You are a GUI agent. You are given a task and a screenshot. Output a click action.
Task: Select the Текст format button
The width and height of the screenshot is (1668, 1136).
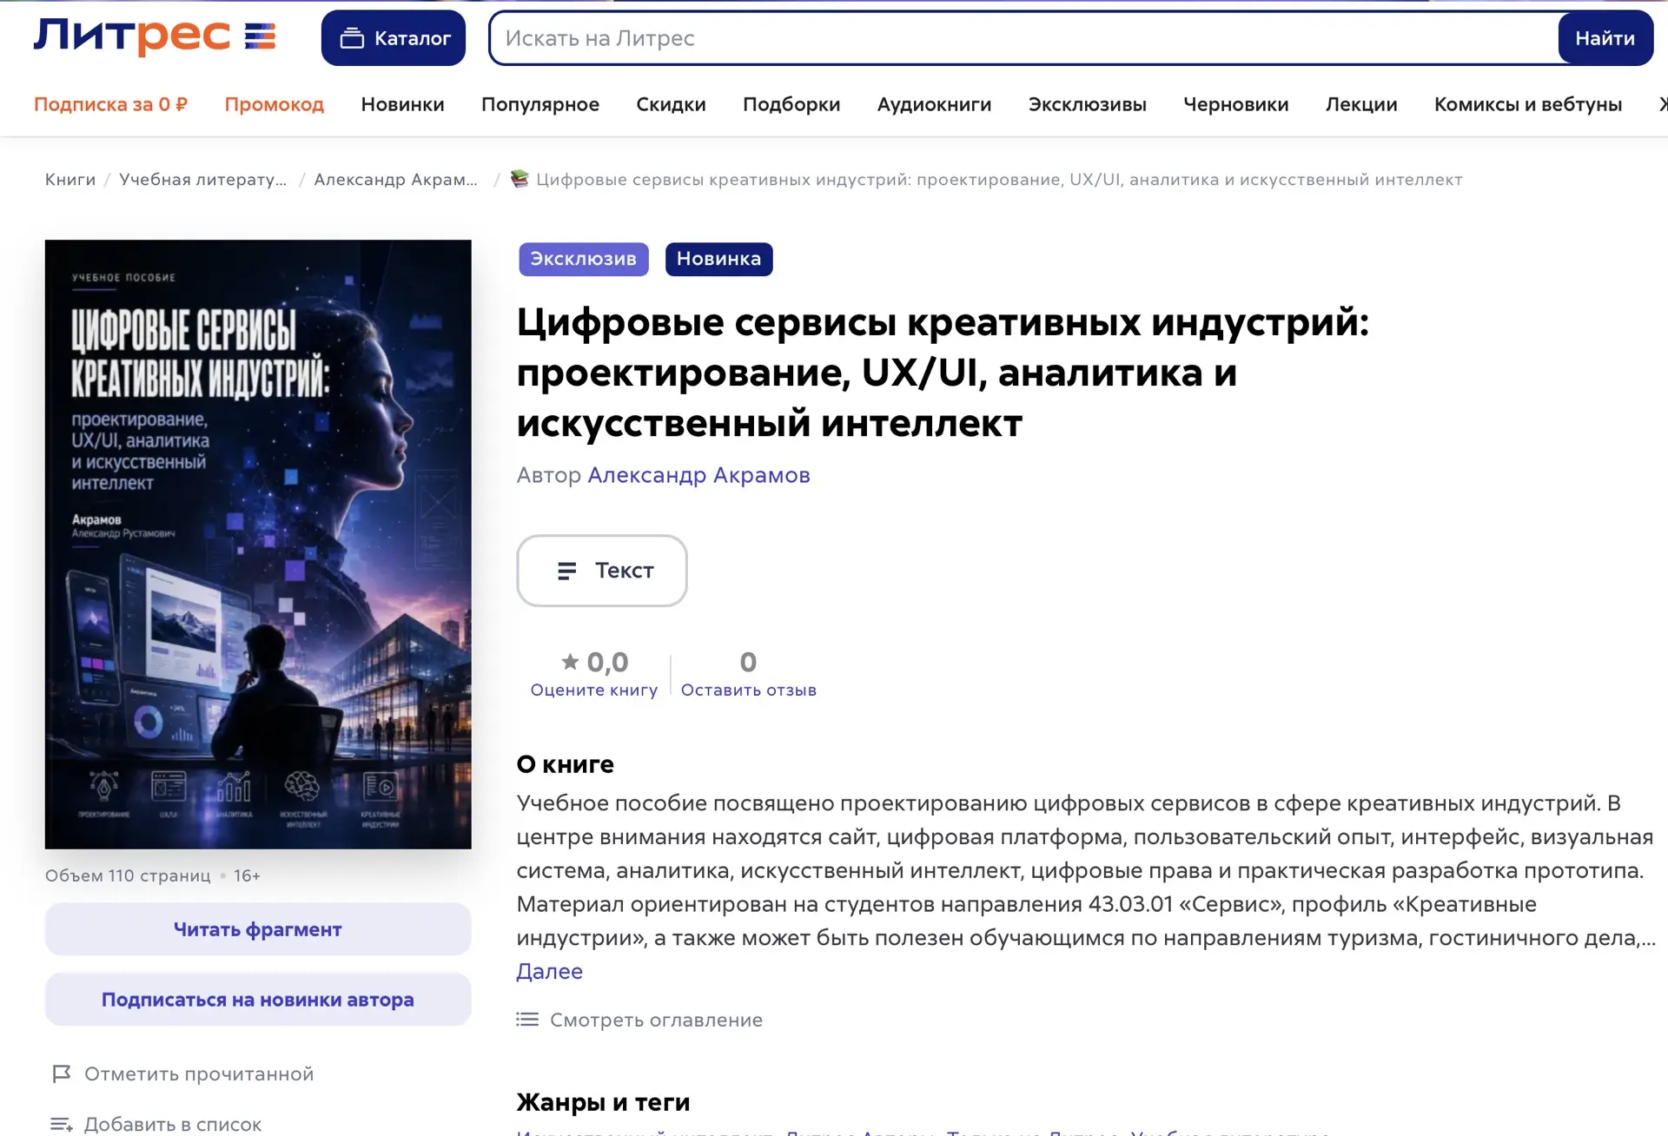(602, 571)
